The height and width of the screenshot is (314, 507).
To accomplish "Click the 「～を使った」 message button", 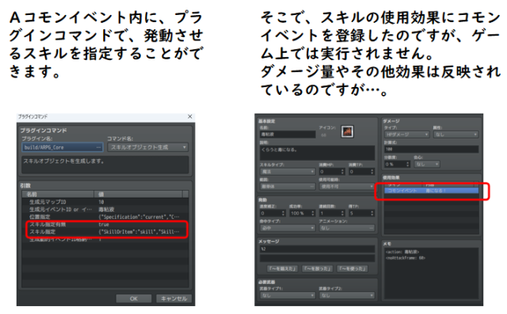I will (x=352, y=268).
